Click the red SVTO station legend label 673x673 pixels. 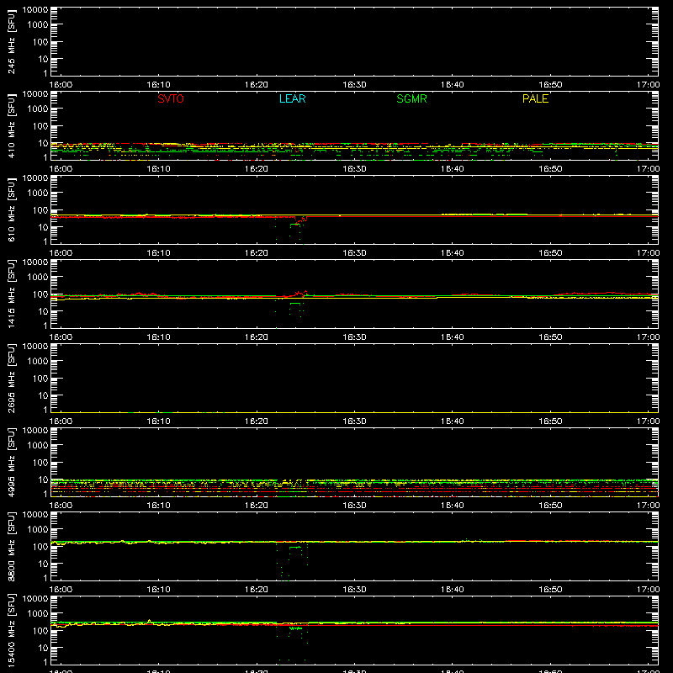tap(171, 98)
